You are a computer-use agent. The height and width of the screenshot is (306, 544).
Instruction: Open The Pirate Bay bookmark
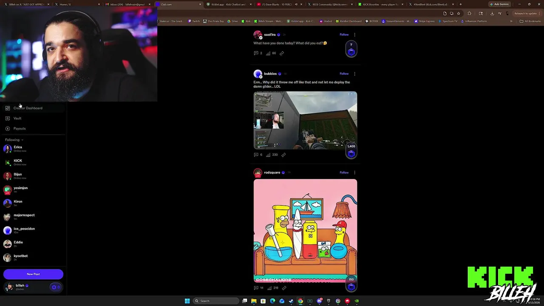(214, 21)
